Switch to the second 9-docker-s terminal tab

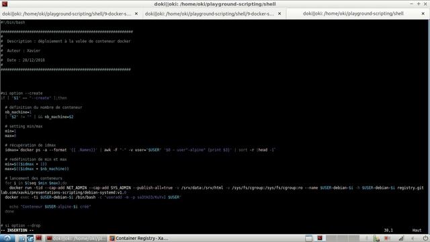[209, 13]
